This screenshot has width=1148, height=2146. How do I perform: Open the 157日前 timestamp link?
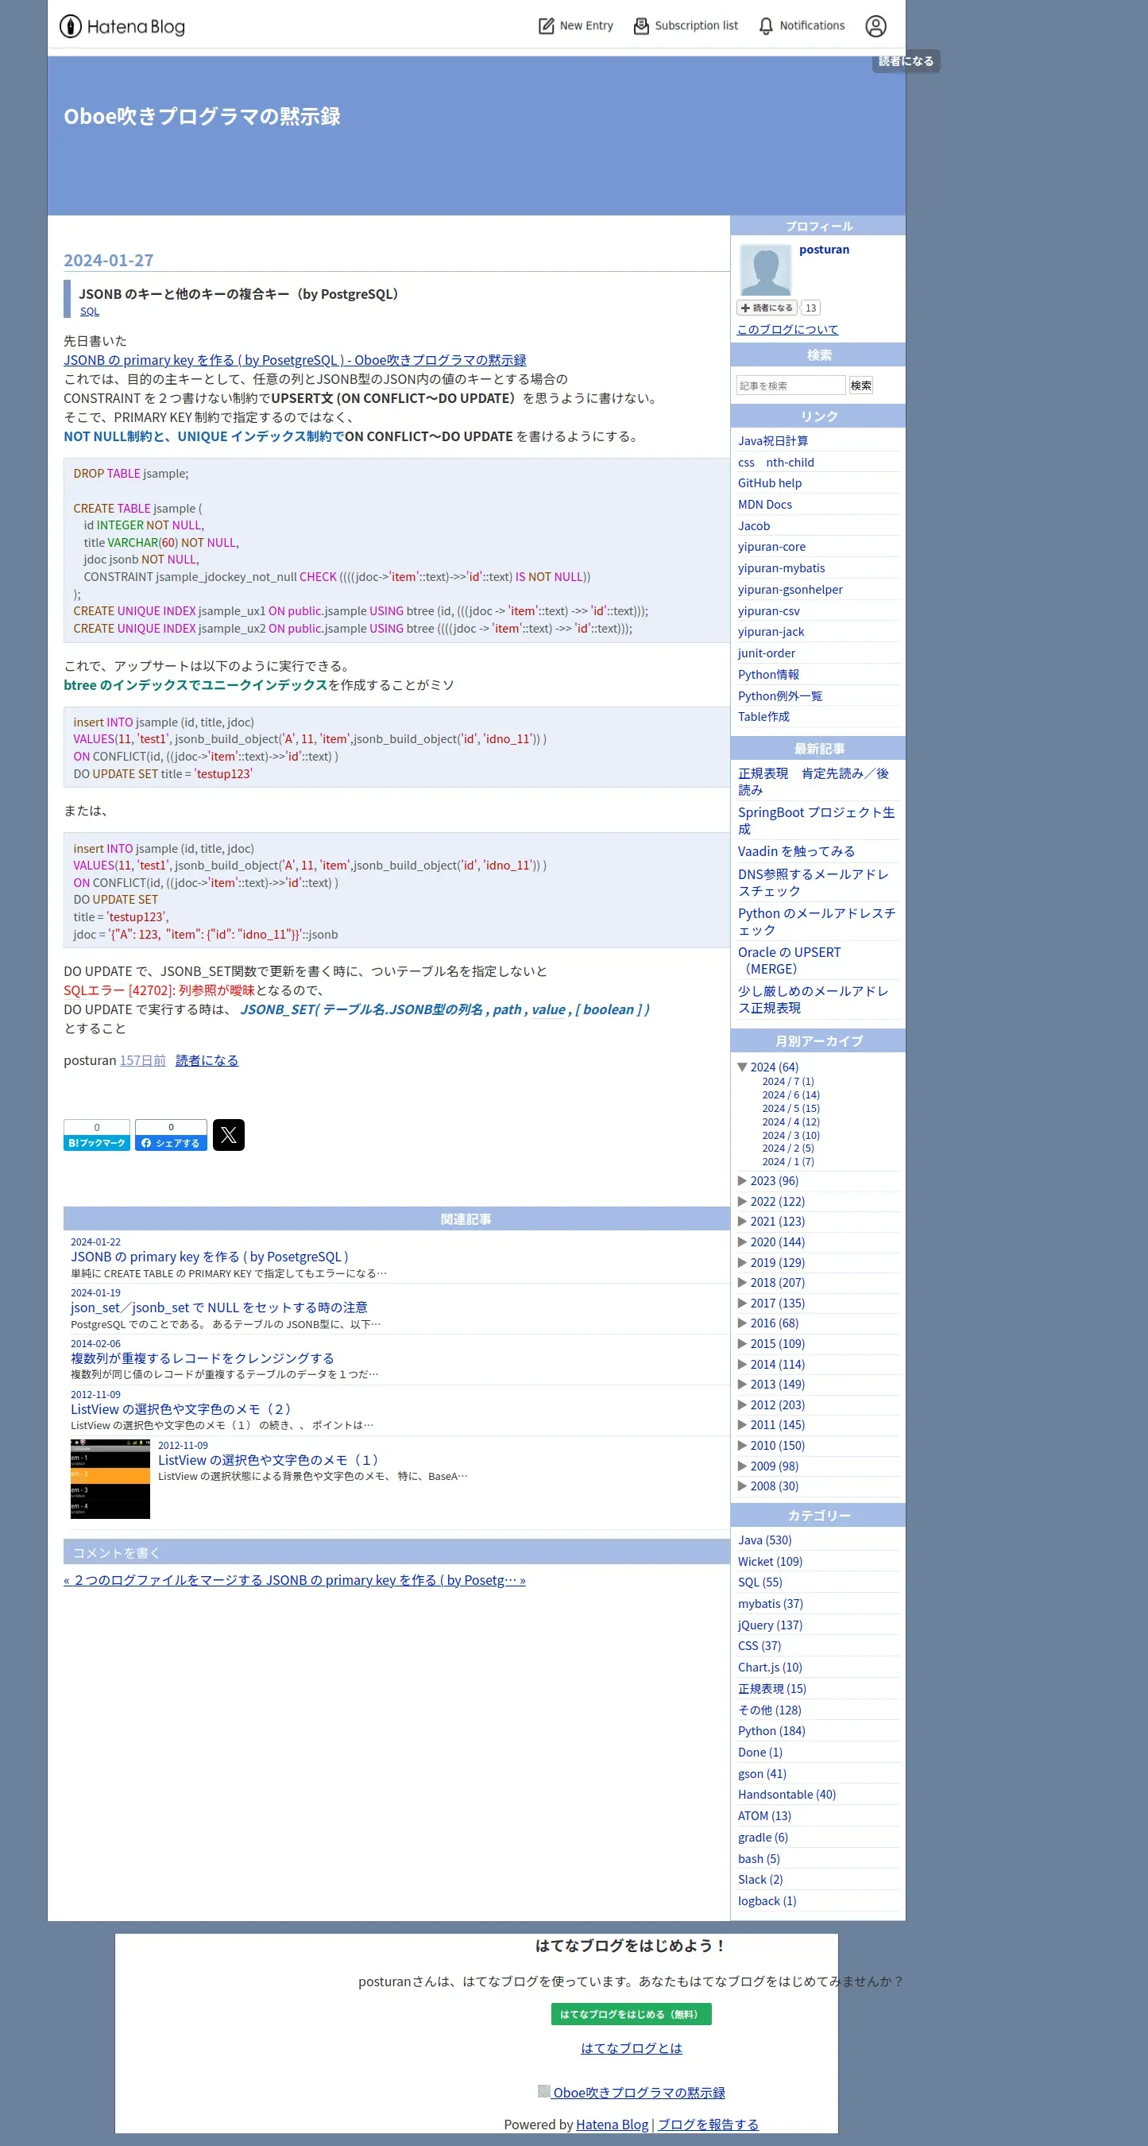point(142,1059)
